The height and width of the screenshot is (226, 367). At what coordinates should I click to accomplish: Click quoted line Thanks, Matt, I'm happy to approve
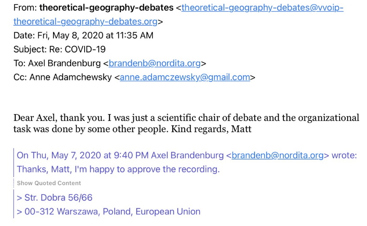click(x=118, y=169)
